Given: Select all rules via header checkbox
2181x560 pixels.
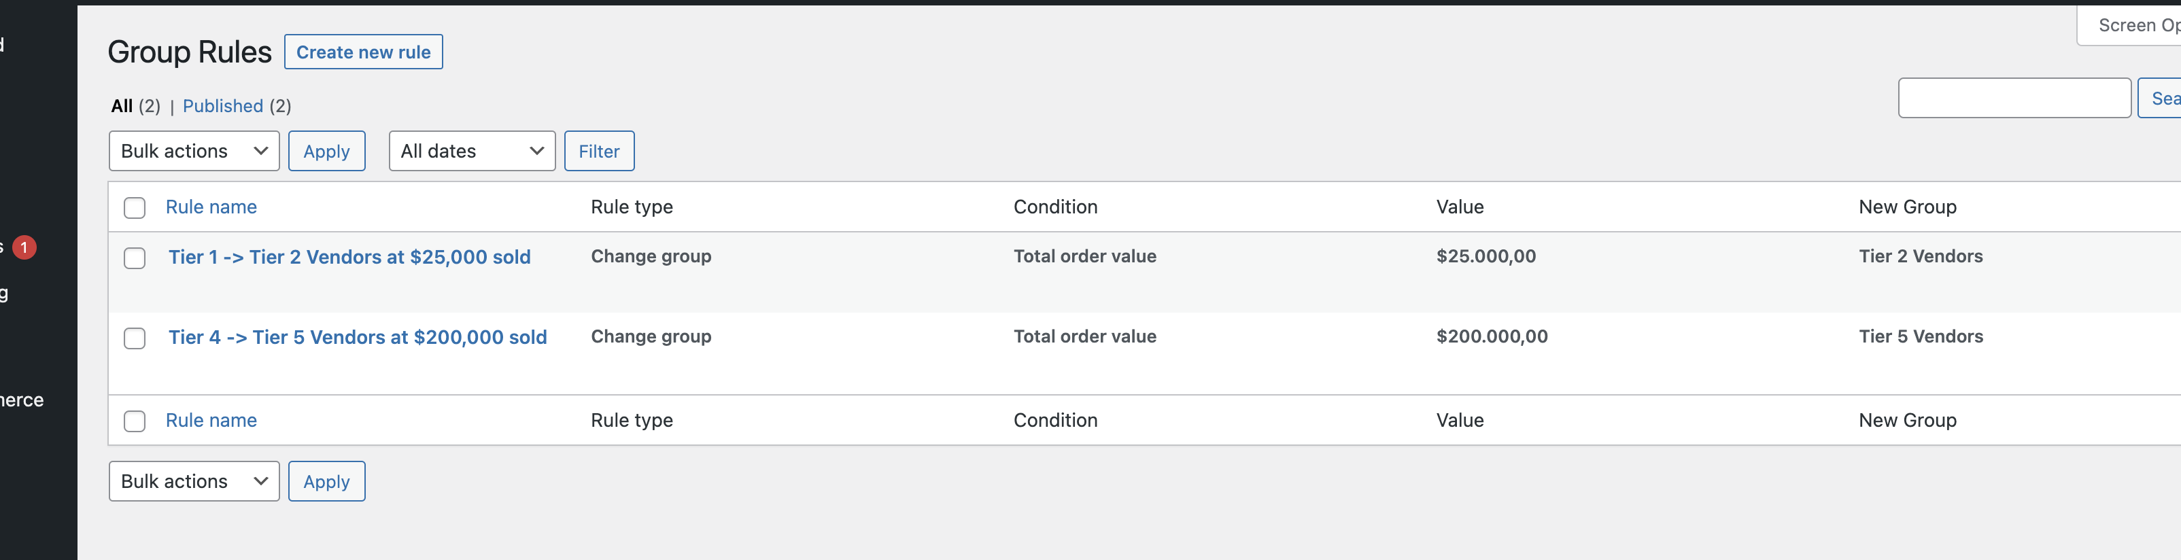Looking at the screenshot, I should click(x=135, y=207).
